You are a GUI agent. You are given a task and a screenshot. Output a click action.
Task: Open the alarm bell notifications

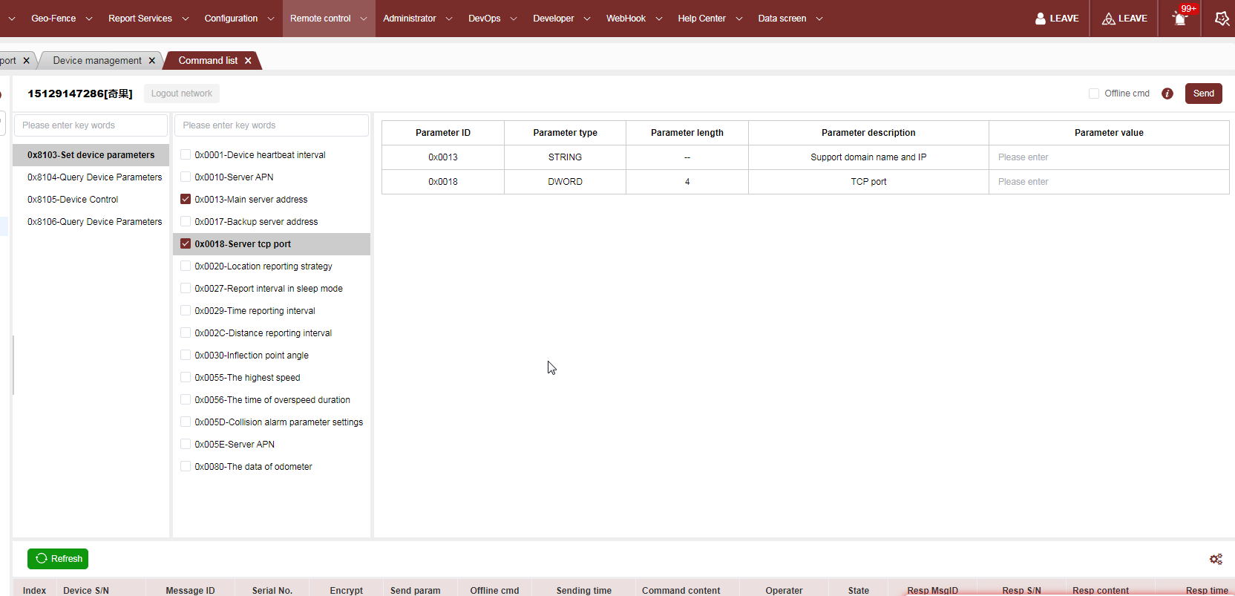(x=1180, y=19)
